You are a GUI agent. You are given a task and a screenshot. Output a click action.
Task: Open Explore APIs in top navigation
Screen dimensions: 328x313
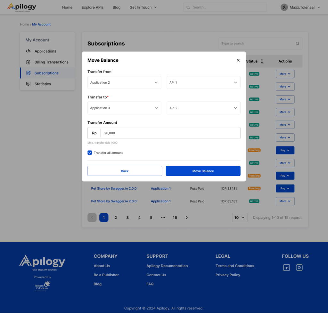click(93, 7)
